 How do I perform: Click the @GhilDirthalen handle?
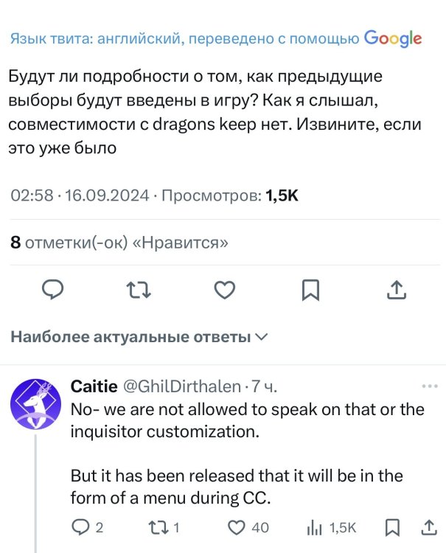click(x=180, y=386)
